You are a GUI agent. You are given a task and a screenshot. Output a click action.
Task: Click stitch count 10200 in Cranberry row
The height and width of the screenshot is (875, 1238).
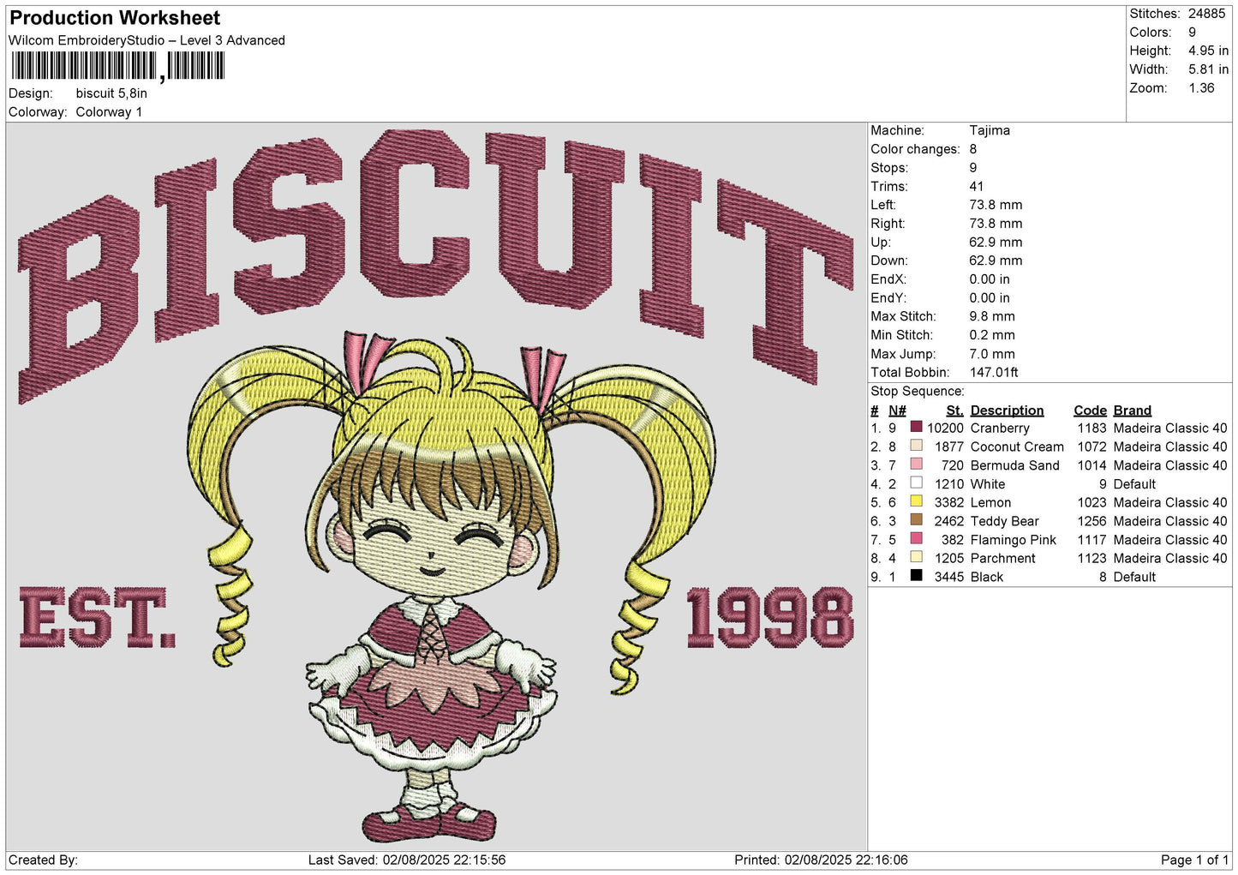[945, 428]
